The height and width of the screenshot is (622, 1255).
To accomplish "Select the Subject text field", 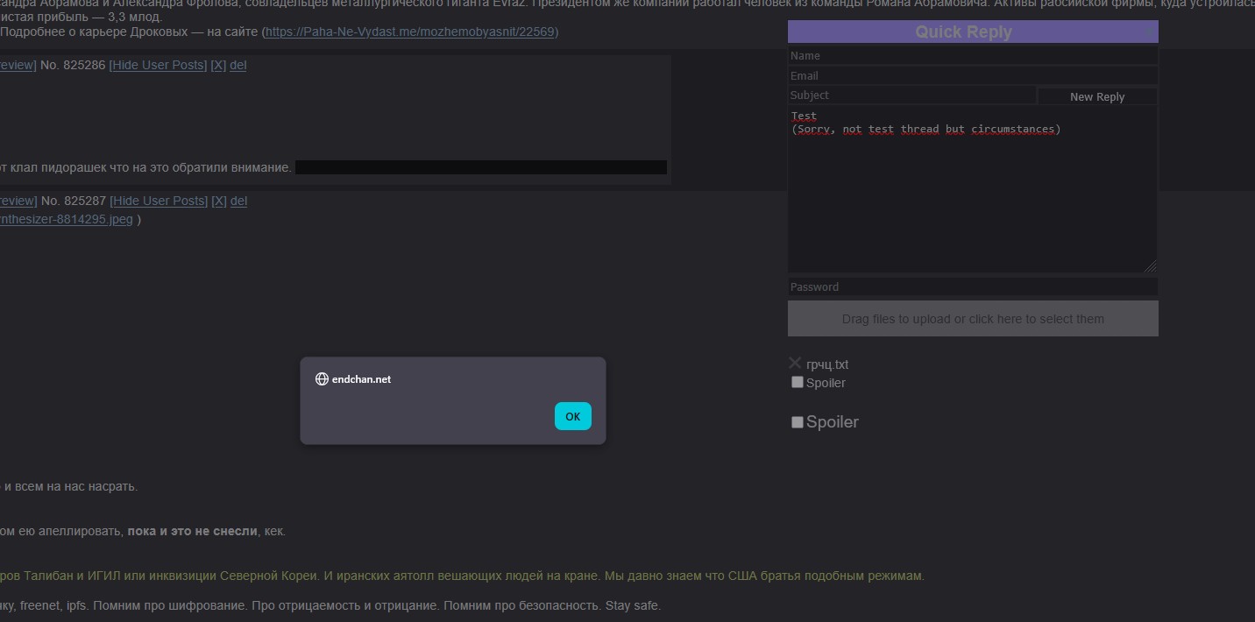I will 911,95.
